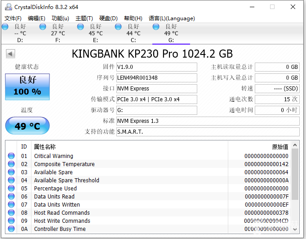Click the attribute list scroll up arrow
This screenshot has height=239, width=306.
click(x=295, y=145)
